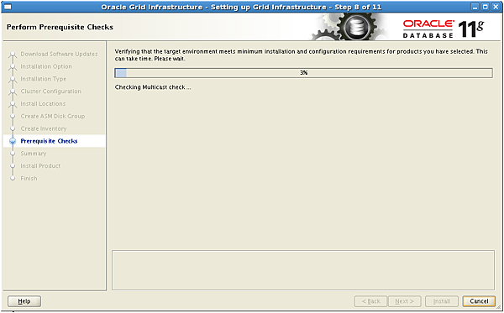Select the Install Locations step
This screenshot has width=504, height=313.
tap(43, 104)
